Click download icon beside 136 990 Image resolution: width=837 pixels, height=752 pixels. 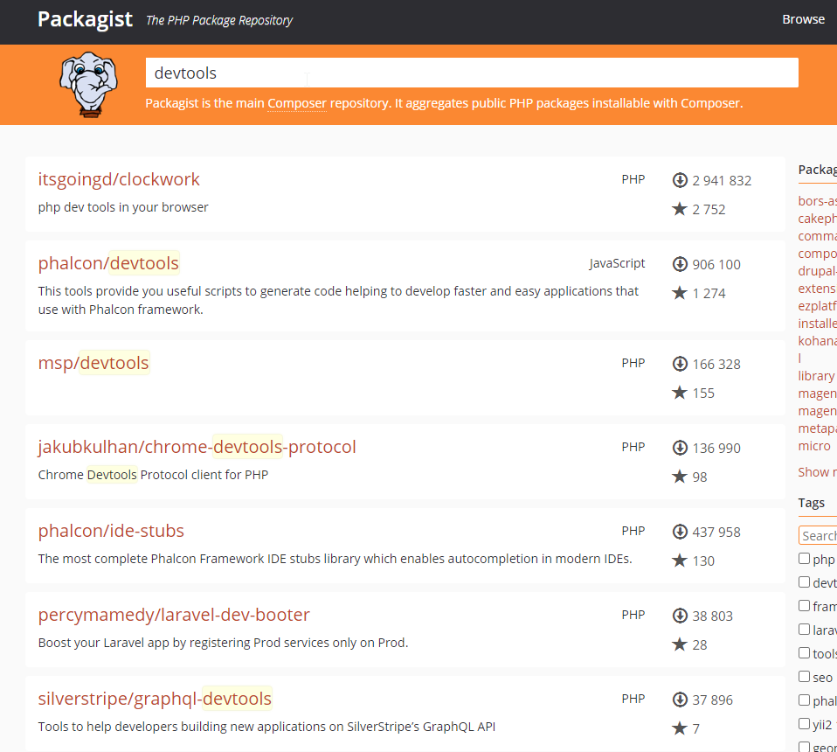pos(680,448)
